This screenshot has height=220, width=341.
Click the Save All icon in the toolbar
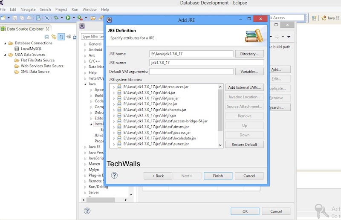pos(22,18)
